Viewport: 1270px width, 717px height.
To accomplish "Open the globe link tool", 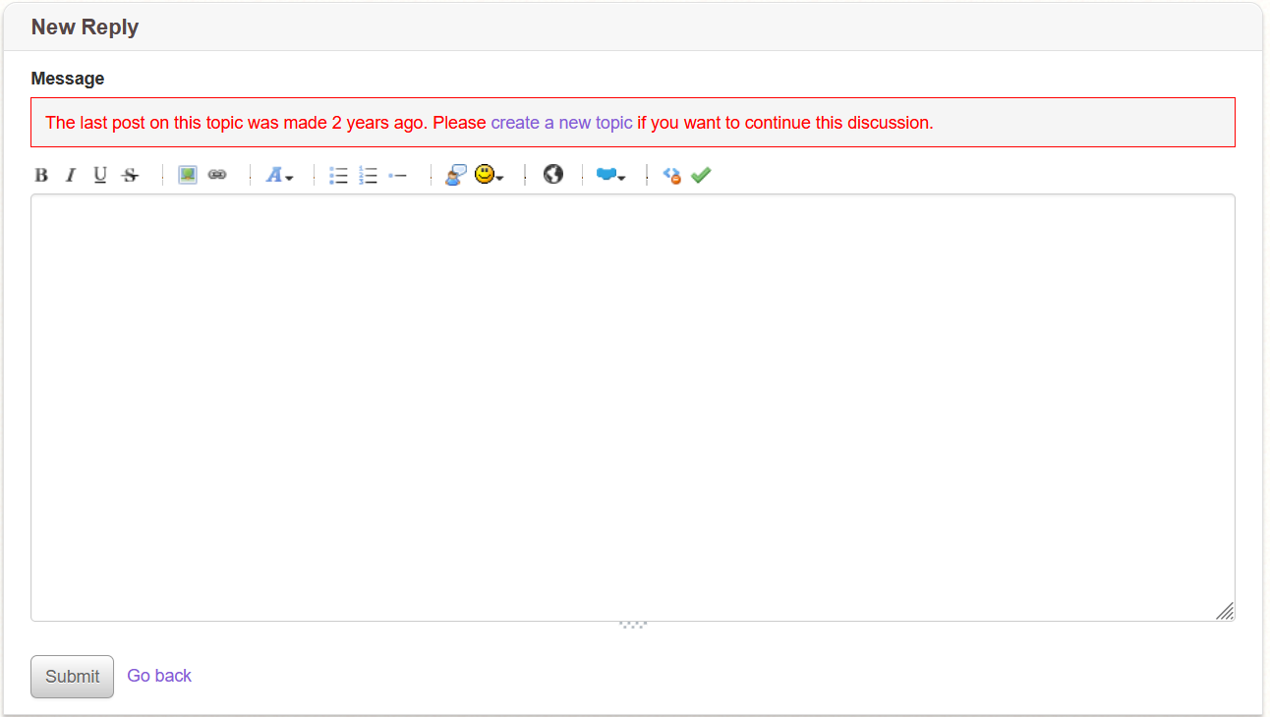I will [x=552, y=174].
